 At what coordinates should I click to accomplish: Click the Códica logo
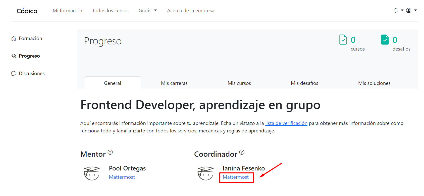click(27, 11)
